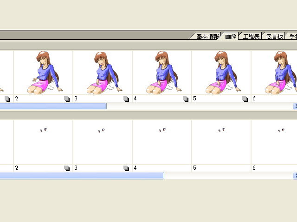Image resolution: width=297 pixels, height=222 pixels.
Task: Click the stack icon on top-row frame 5
Action: pyautogui.click(x=245, y=99)
